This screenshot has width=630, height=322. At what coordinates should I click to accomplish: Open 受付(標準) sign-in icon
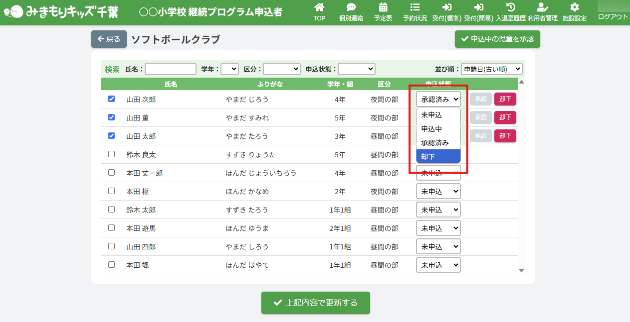click(x=446, y=7)
